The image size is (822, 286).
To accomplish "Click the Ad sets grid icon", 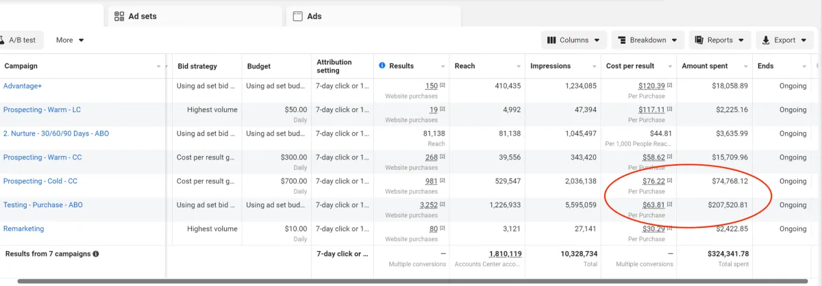I will 119,16.
